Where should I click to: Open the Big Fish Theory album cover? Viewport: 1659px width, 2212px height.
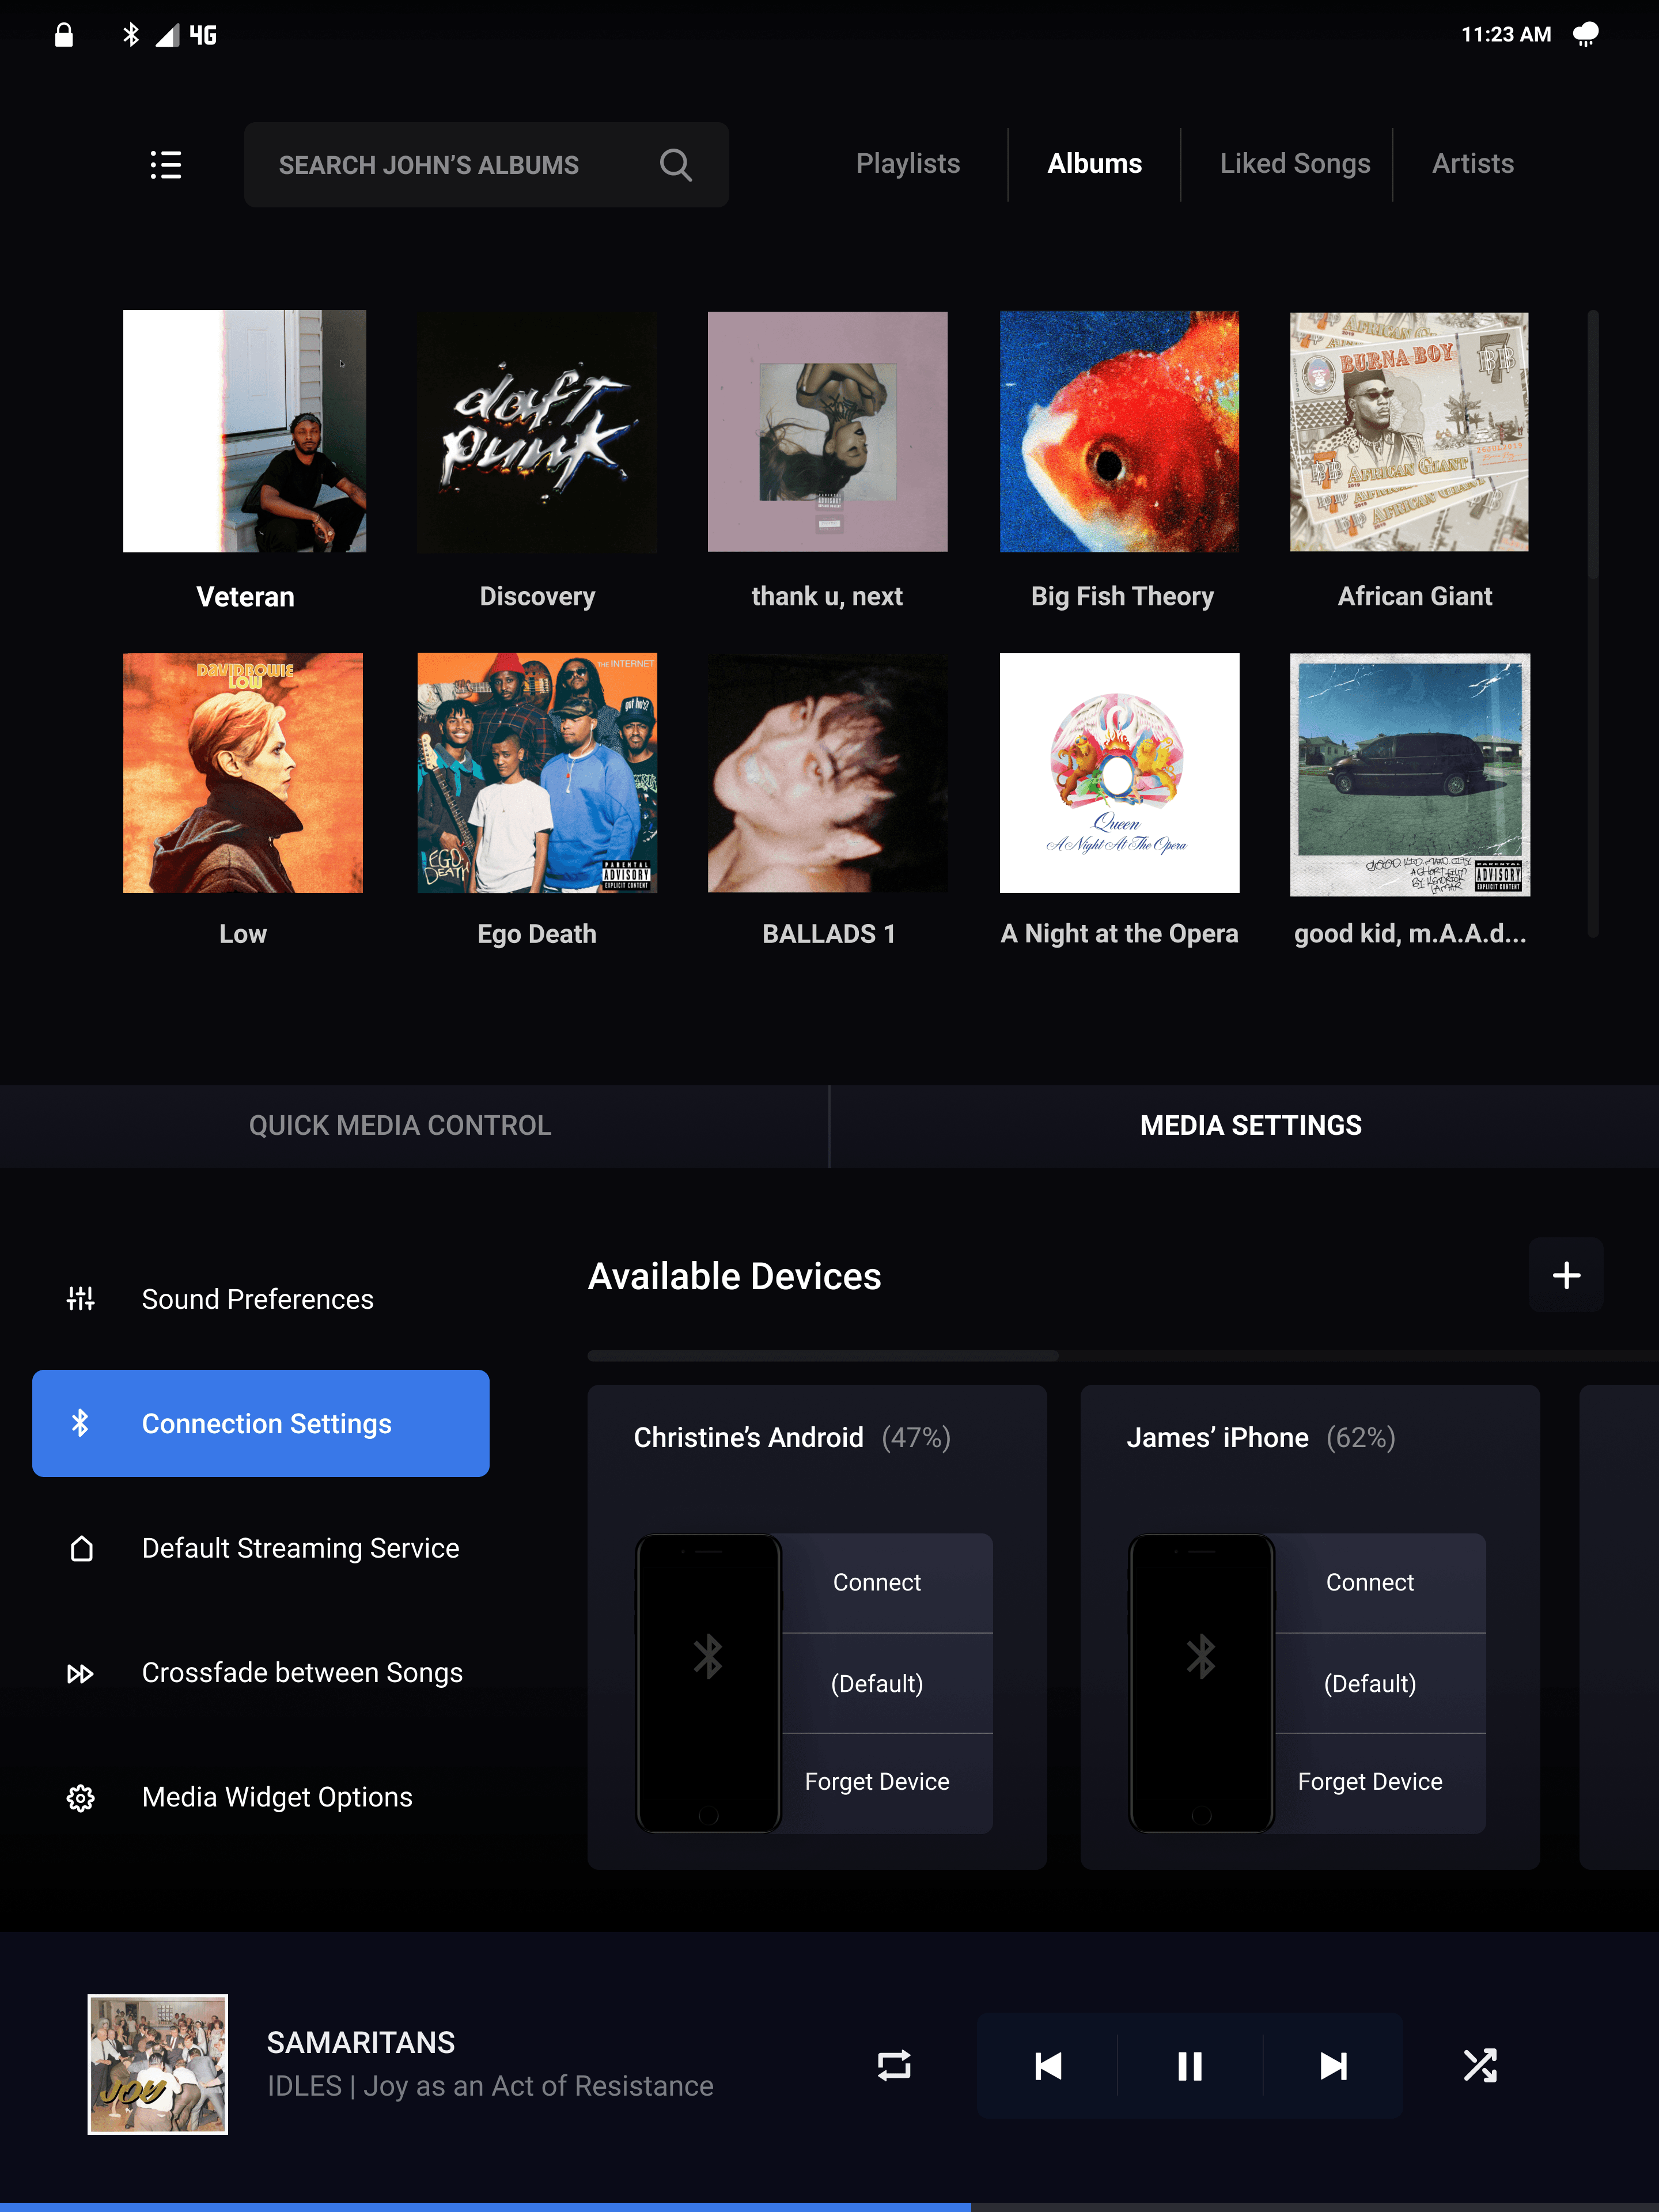(1119, 431)
